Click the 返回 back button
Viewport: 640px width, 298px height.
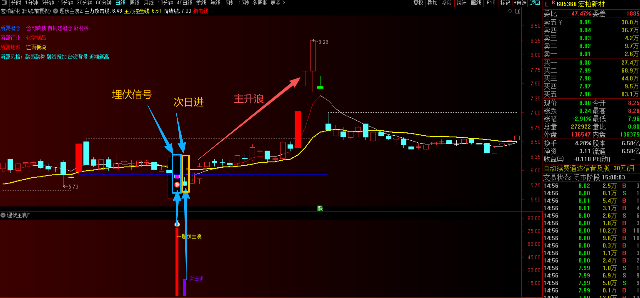[x=535, y=3]
